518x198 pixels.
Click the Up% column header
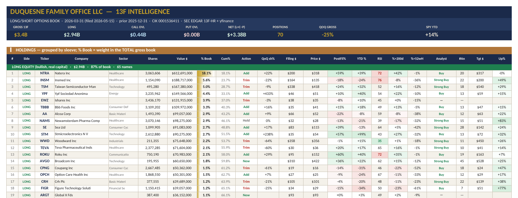(x=502, y=59)
